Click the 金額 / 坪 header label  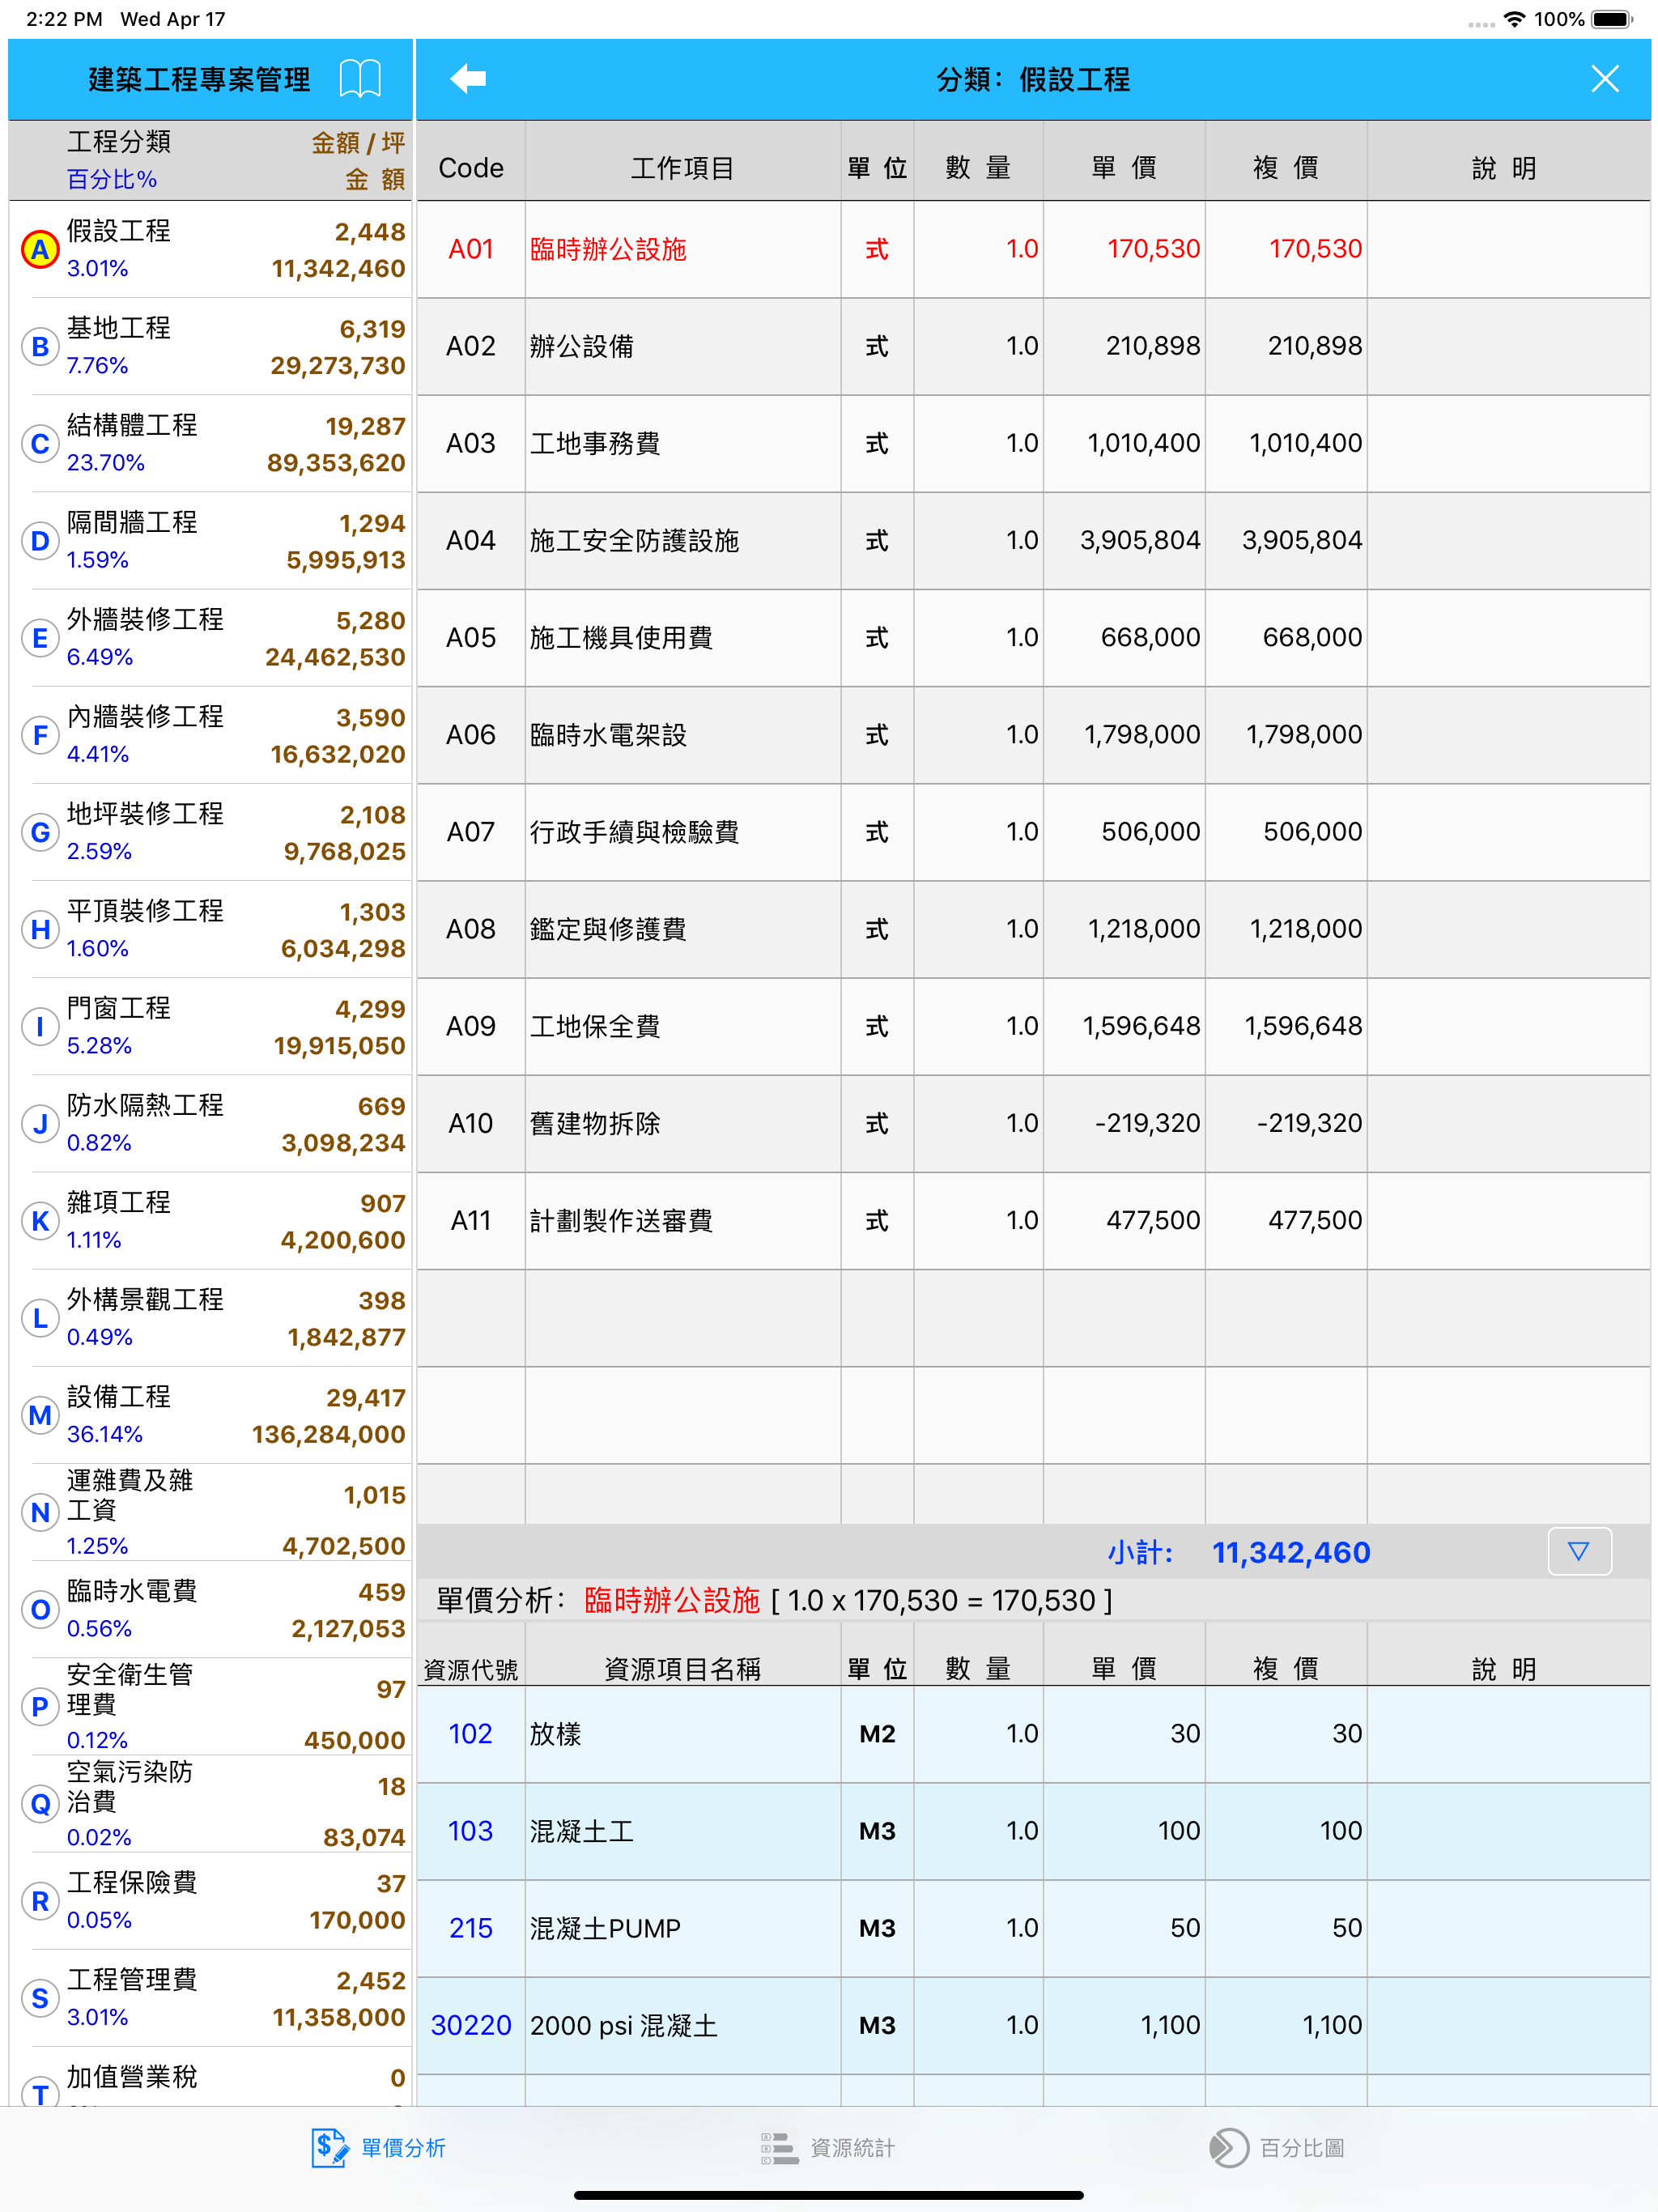click(x=358, y=142)
